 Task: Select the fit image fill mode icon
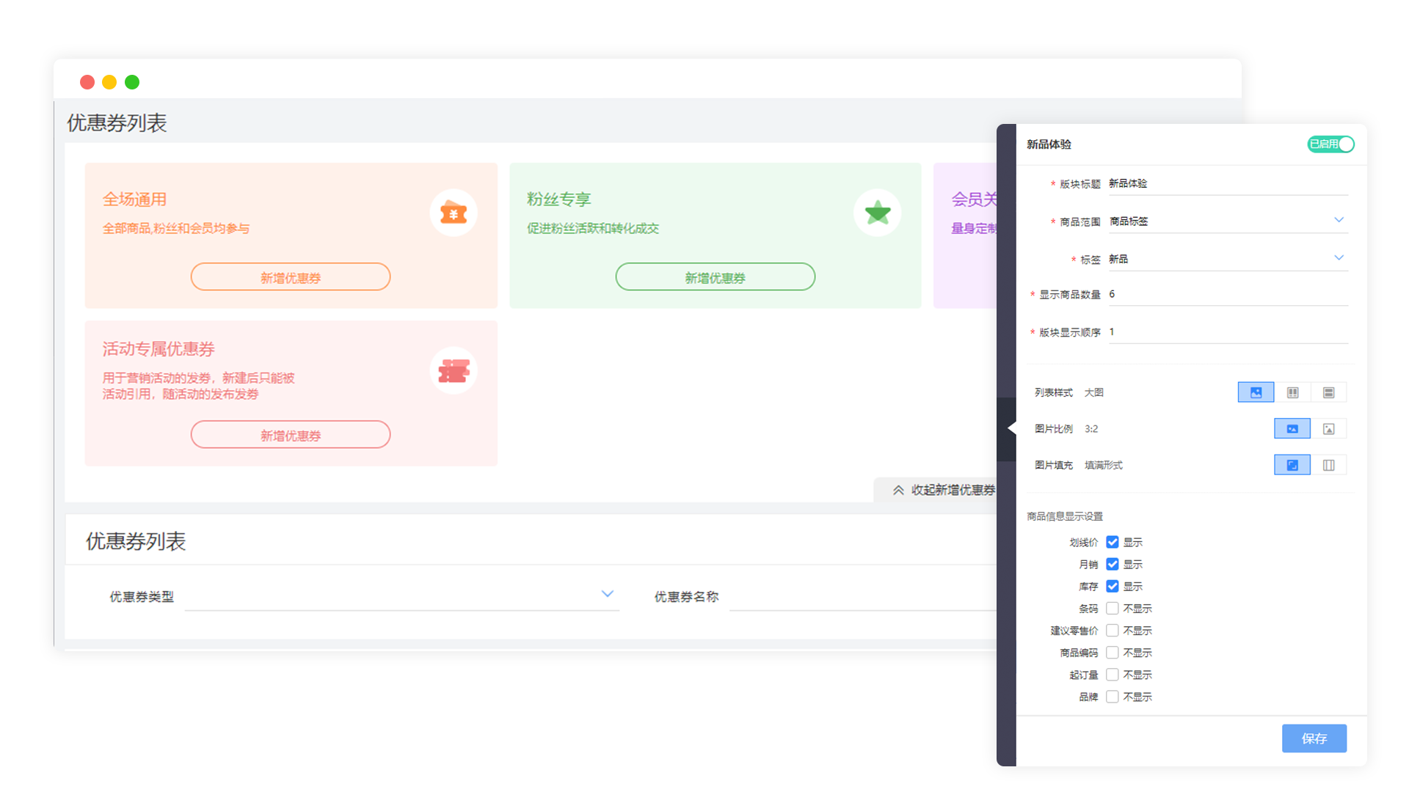[1328, 465]
